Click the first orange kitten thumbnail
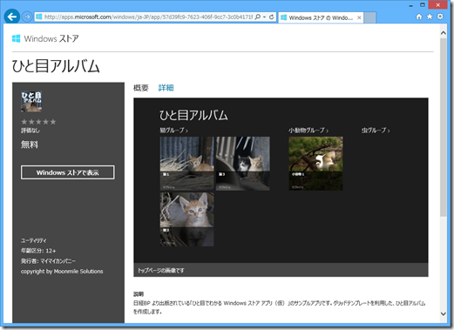The height and width of the screenshot is (330, 454). (x=186, y=164)
